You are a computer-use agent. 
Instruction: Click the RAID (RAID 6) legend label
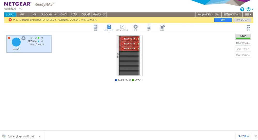pos(124,80)
